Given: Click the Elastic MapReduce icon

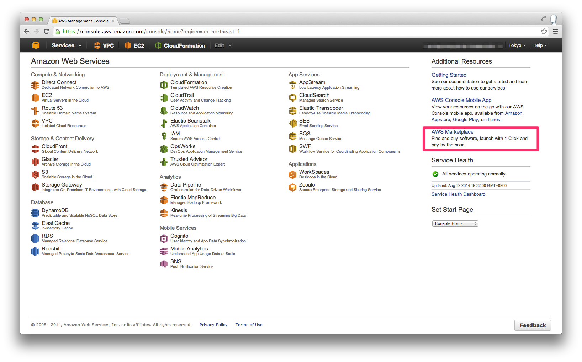Looking at the screenshot, I should pos(164,200).
